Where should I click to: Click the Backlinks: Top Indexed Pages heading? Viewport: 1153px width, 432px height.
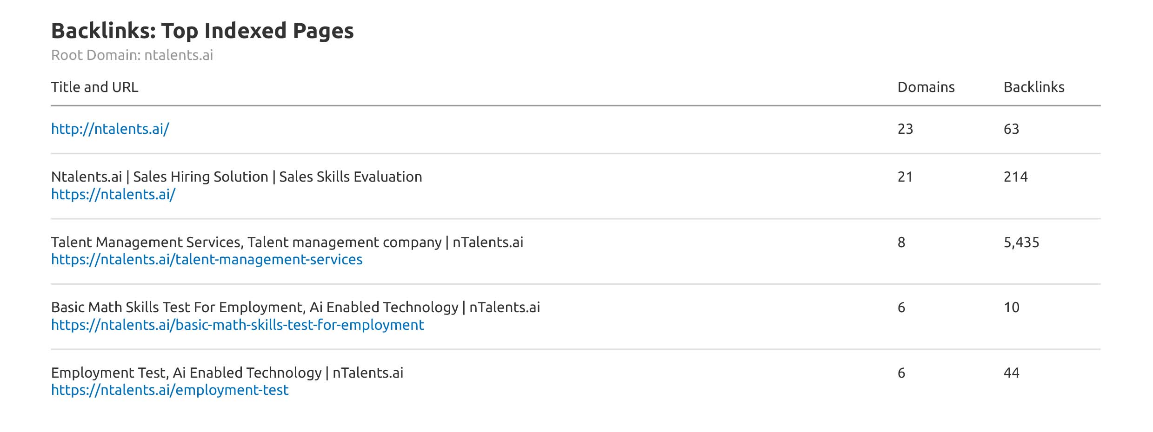point(202,31)
